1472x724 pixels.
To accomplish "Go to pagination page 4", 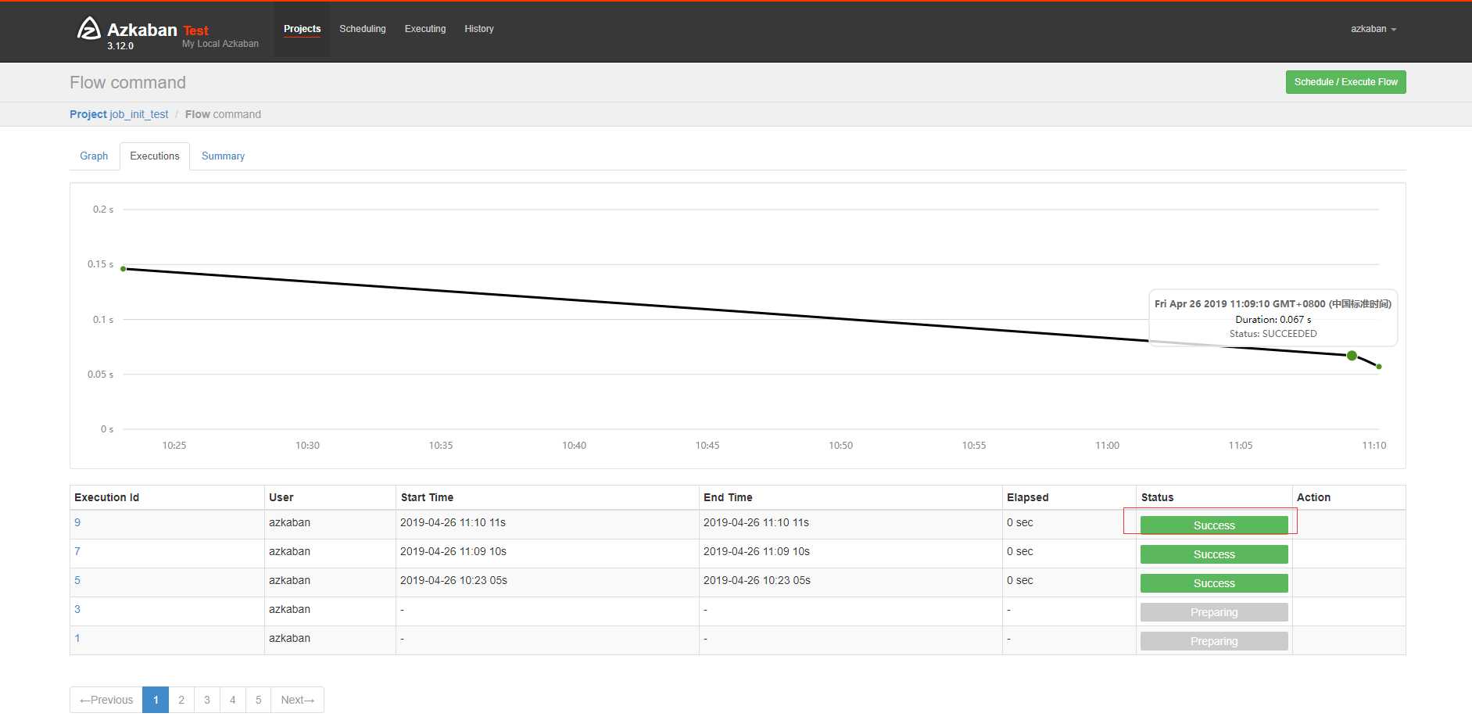I will click(233, 700).
